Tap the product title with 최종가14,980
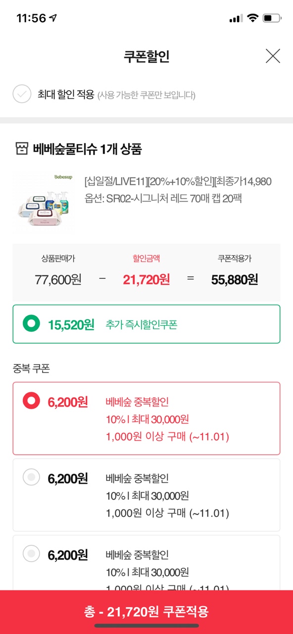 [x=178, y=181]
